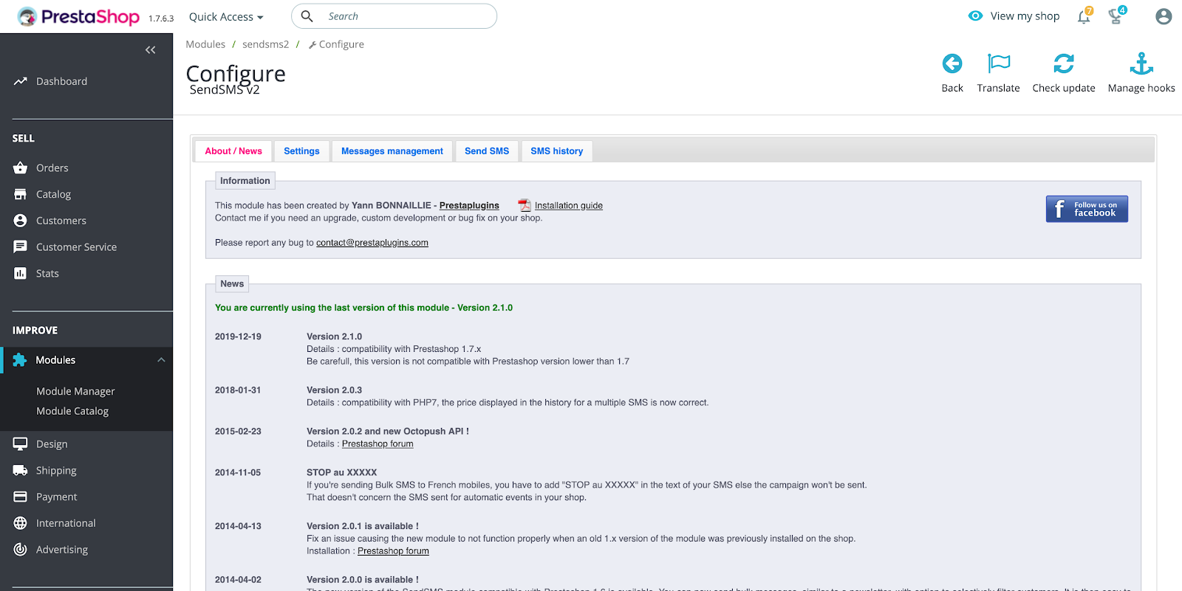
Task: Open Module Catalog in the sidebar
Action: [x=72, y=412]
